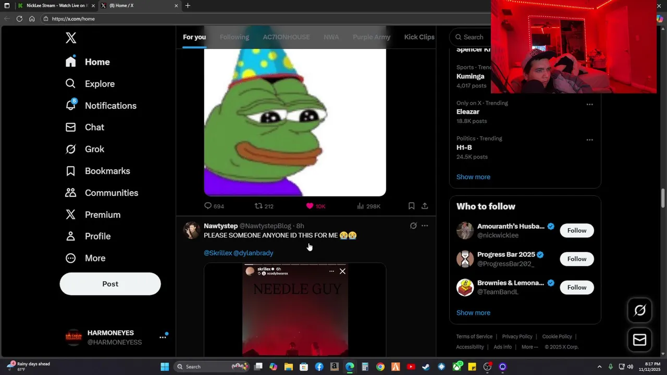Click the Premium X icon

click(71, 215)
